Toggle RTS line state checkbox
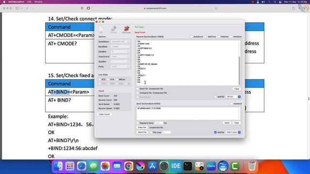Image resolution: width=310 pixels, height=174 pixels. pos(100,79)
